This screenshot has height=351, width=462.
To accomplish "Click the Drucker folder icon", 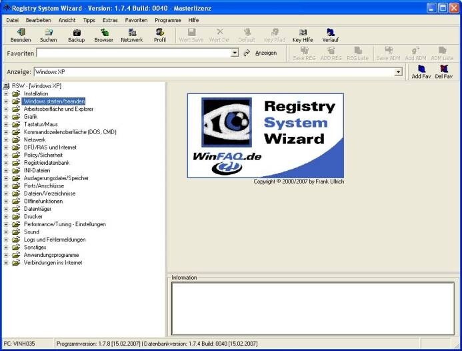I will (x=16, y=216).
